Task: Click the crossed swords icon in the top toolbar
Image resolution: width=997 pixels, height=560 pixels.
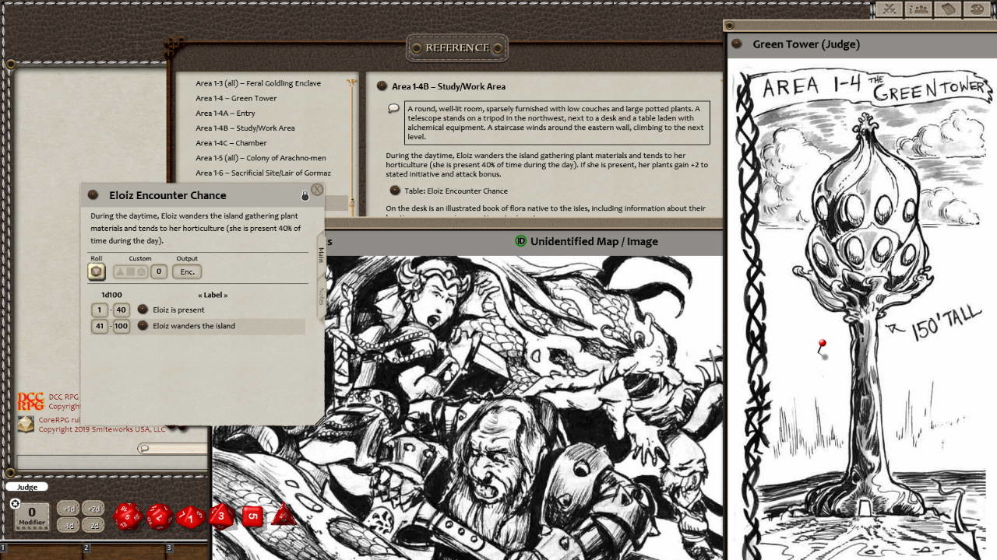Action: tap(889, 9)
